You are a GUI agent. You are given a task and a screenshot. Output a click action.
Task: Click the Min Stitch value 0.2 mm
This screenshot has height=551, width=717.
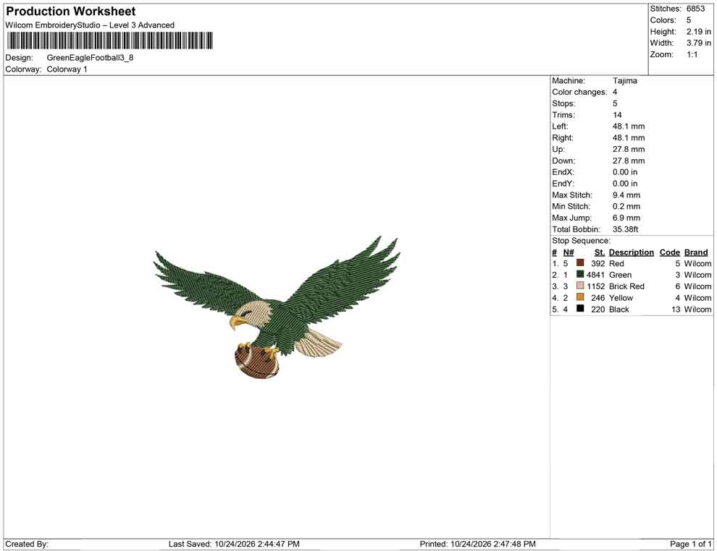(626, 206)
